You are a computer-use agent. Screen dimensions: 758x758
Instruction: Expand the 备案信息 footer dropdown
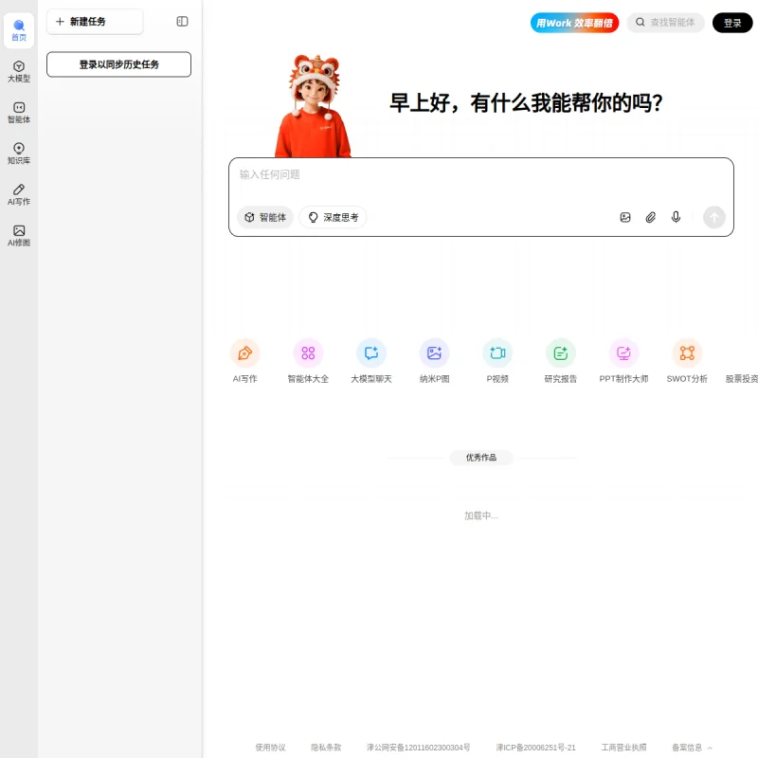coord(692,748)
